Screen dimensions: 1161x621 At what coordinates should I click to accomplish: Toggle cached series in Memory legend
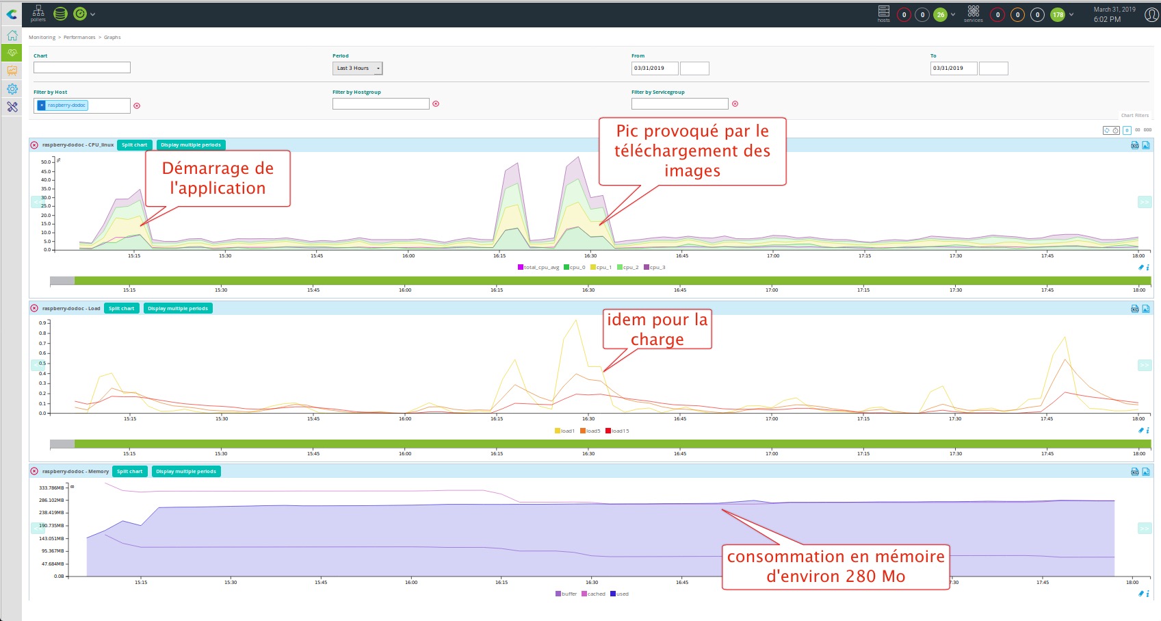pos(593,594)
